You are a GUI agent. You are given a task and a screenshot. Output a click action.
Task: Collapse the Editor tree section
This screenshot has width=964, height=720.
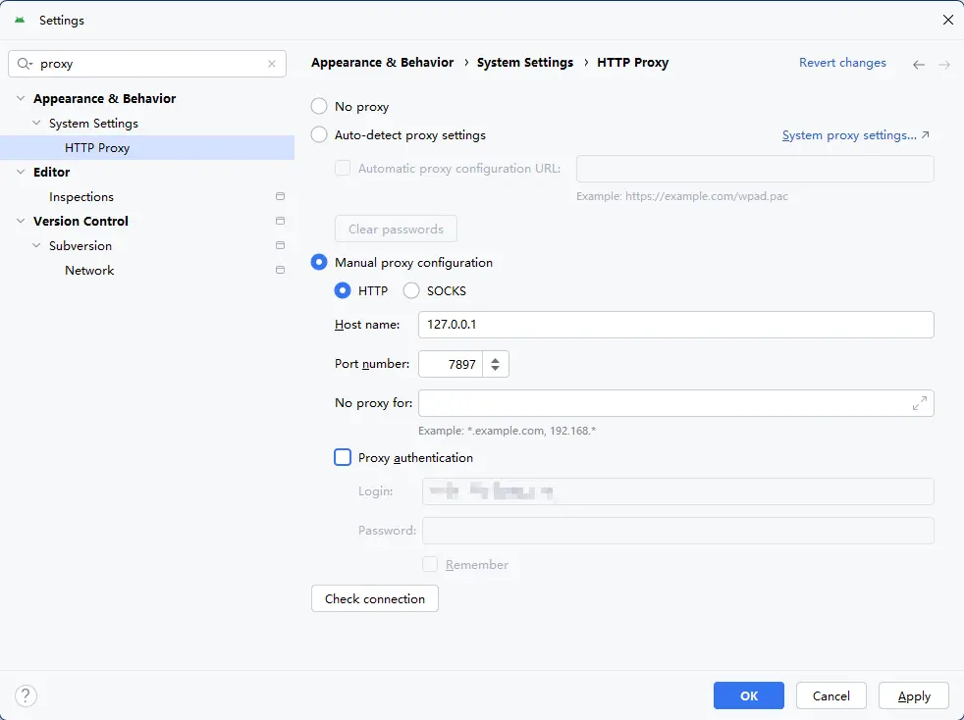pos(22,173)
